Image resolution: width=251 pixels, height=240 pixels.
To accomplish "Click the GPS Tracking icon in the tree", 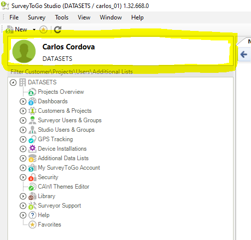I will (x=32, y=139).
